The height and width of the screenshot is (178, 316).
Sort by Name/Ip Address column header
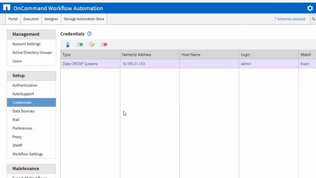pos(150,55)
